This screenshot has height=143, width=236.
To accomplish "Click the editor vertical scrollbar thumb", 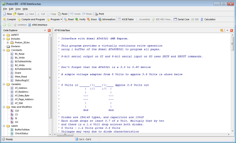I will (x=232, y=44).
